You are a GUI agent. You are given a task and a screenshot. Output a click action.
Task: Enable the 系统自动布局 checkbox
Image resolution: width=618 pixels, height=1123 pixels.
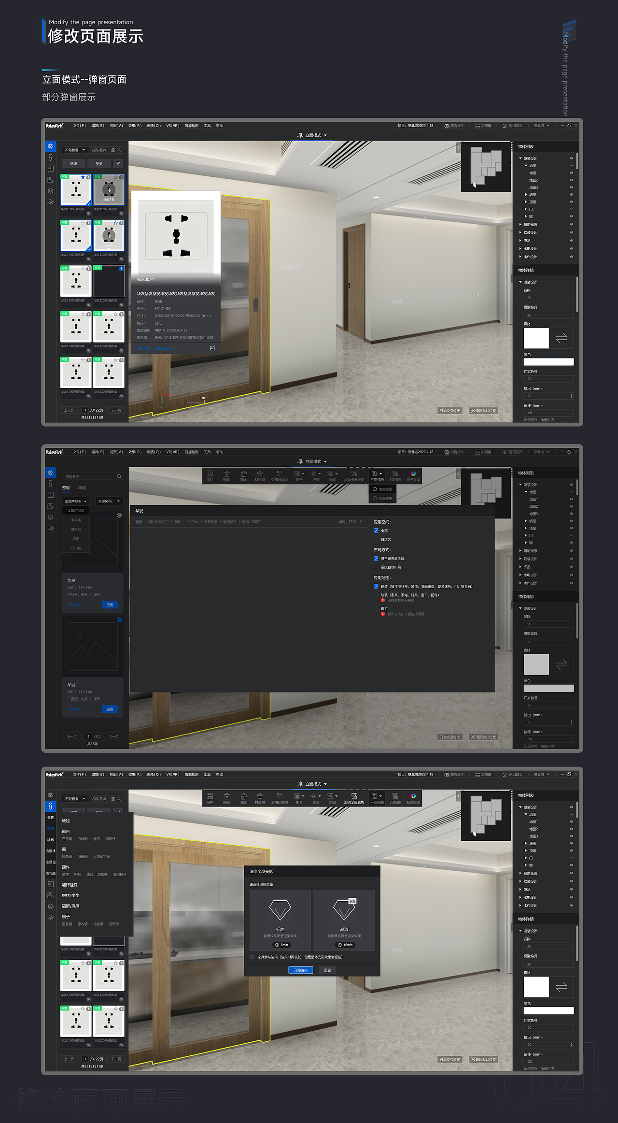(x=376, y=567)
